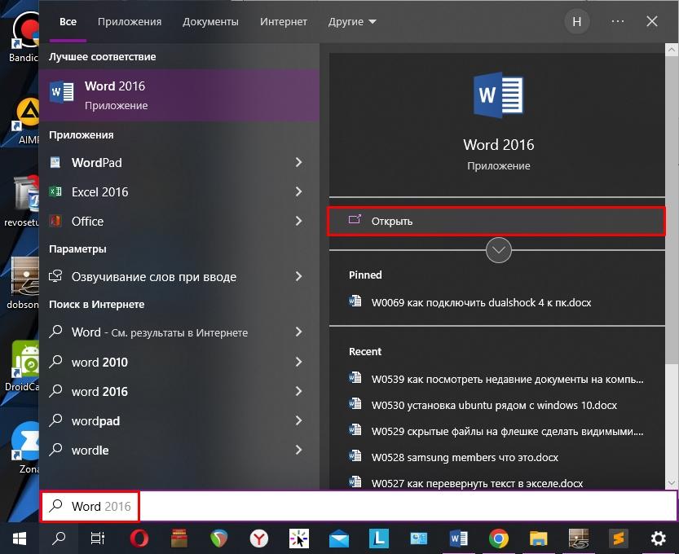Image resolution: width=679 pixels, height=554 pixels.
Task: Click the search text input field
Action: point(359,506)
